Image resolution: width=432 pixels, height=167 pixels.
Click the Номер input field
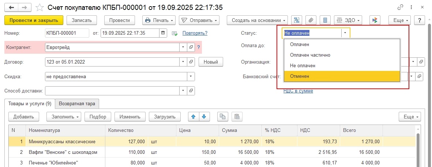click(67, 33)
